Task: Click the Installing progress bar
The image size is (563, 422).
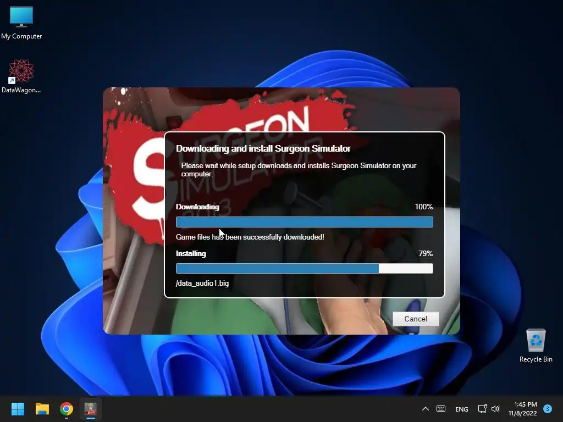Action: 305,268
